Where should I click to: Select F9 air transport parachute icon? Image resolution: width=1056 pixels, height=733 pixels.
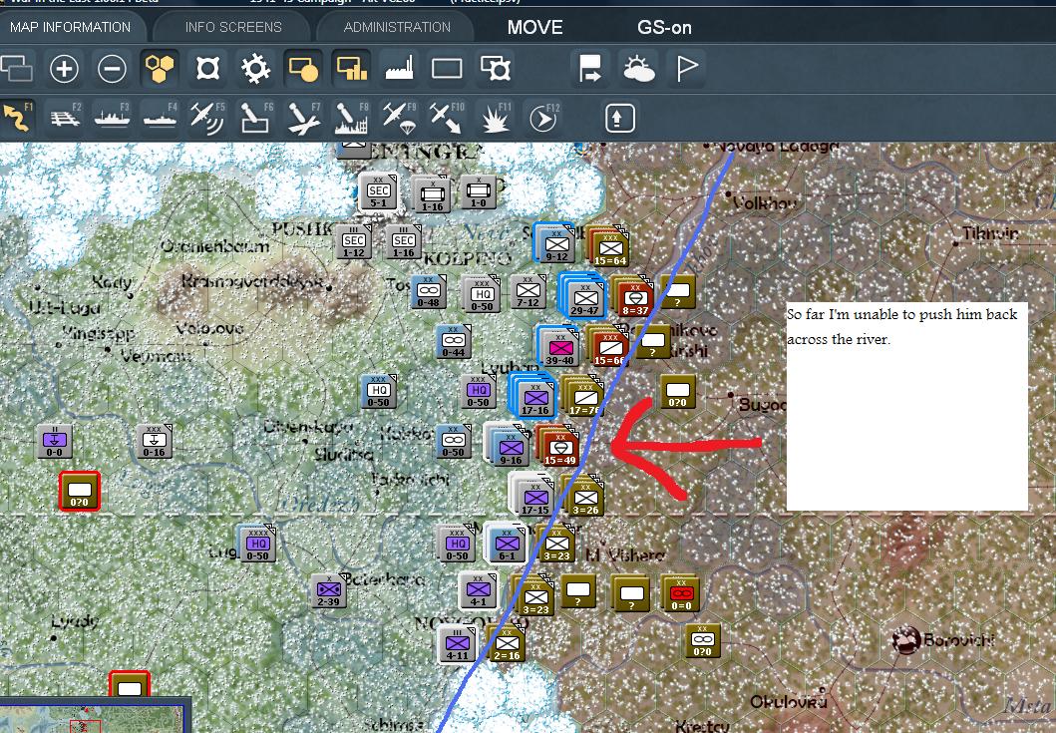[399, 118]
